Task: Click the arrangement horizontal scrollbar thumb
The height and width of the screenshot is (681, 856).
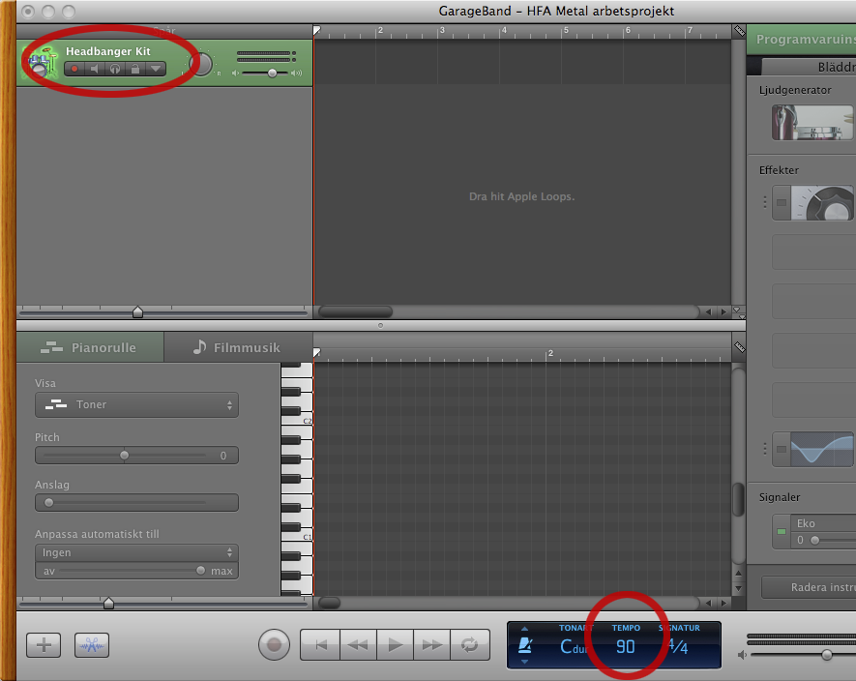Action: [355, 311]
